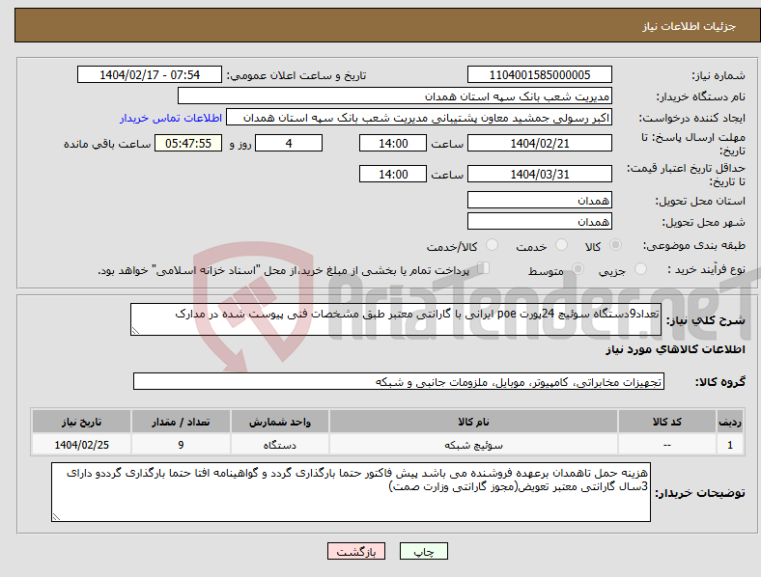Click the price validity date 1404/03/31
The height and width of the screenshot is (577, 761).
539,174
